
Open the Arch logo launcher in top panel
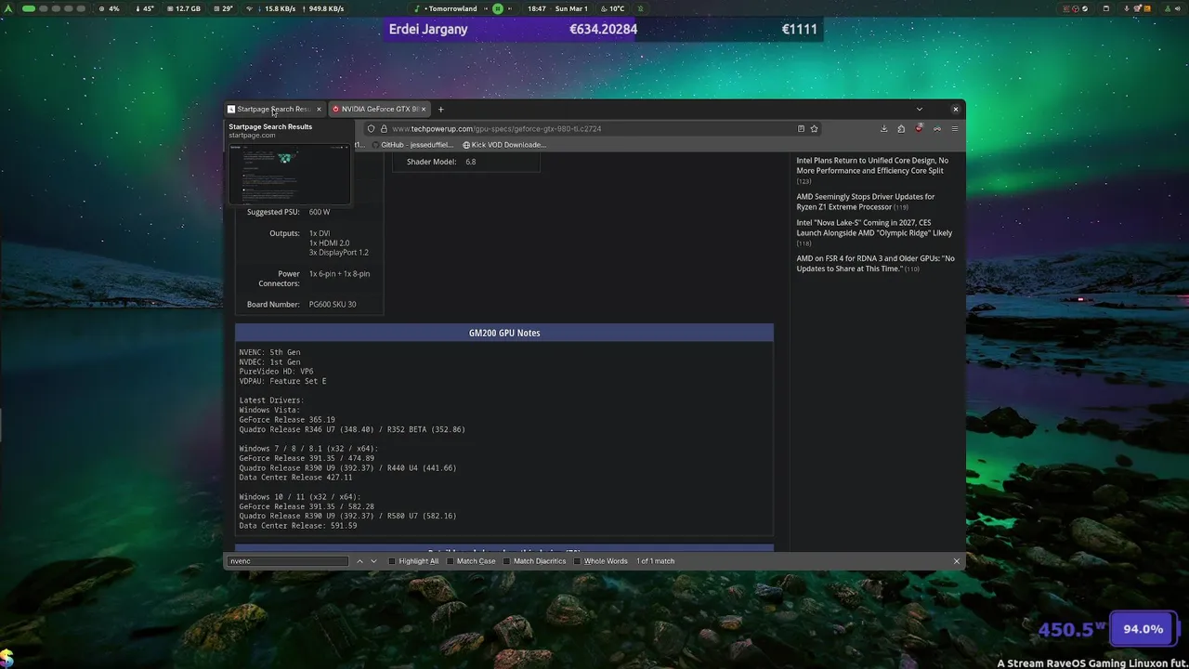point(9,8)
